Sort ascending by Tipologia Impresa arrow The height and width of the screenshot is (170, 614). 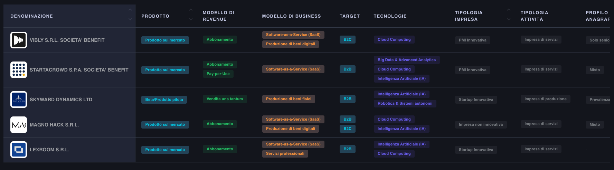[x=509, y=10]
